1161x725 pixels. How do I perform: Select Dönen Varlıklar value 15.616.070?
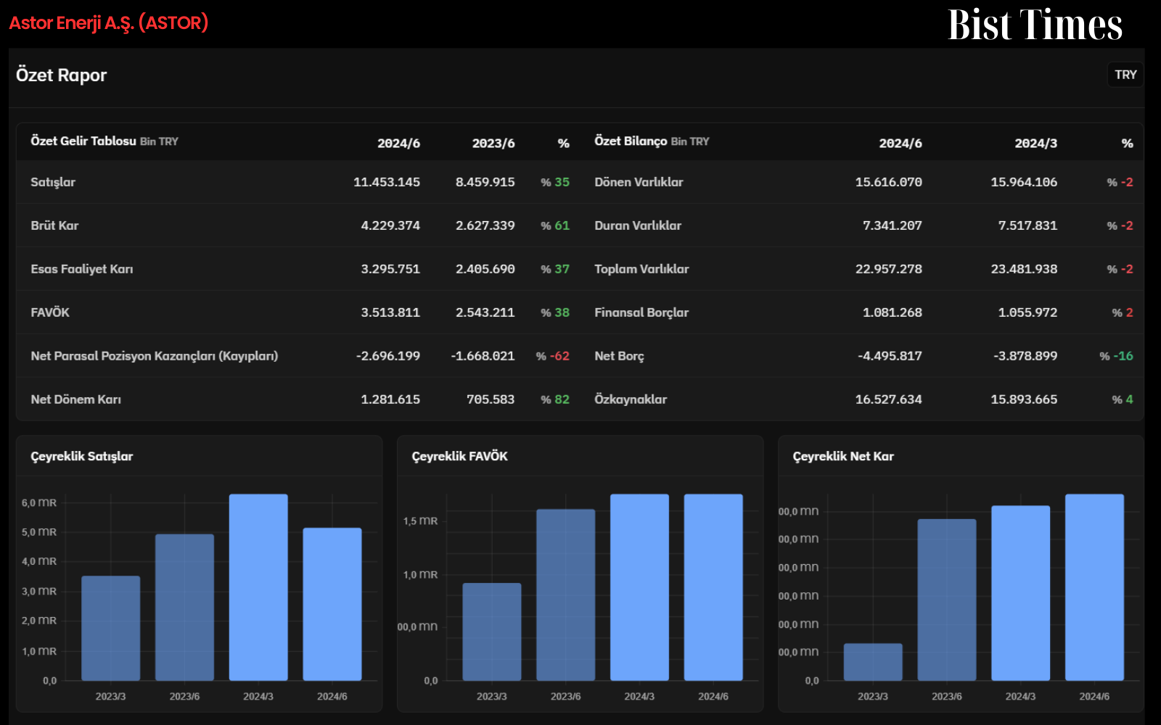click(889, 182)
